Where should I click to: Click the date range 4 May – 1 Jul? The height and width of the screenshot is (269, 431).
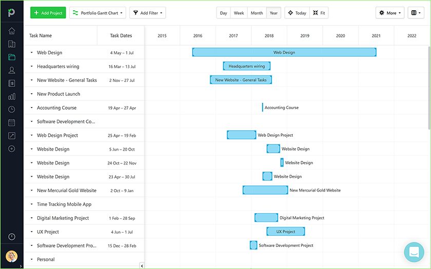[x=122, y=53]
